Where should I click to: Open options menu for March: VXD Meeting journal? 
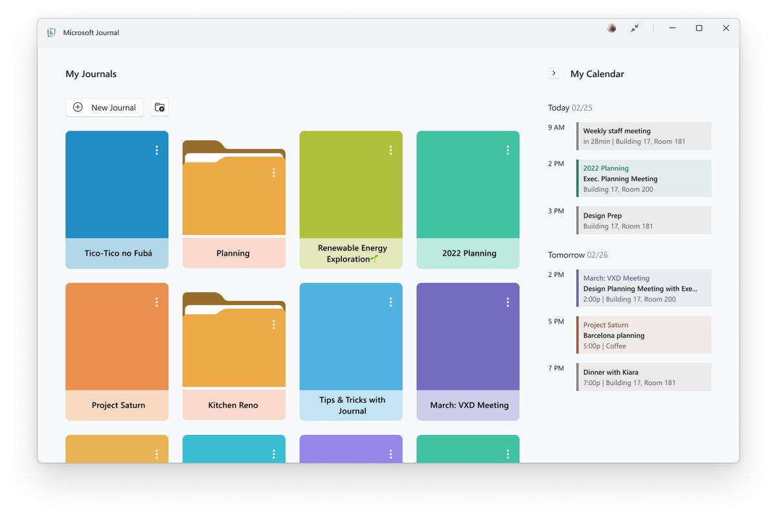tap(508, 302)
